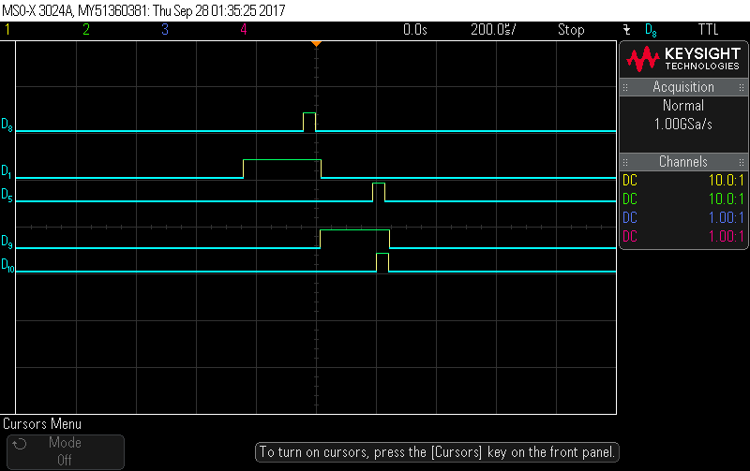The image size is (750, 471).
Task: Click the Stop run status
Action: pos(571,30)
